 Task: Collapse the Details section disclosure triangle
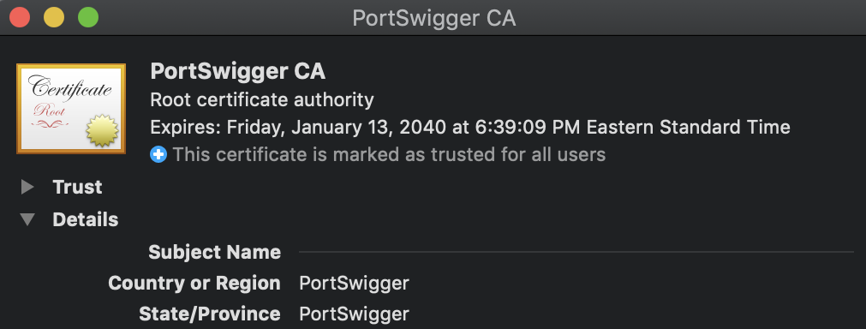(x=27, y=219)
